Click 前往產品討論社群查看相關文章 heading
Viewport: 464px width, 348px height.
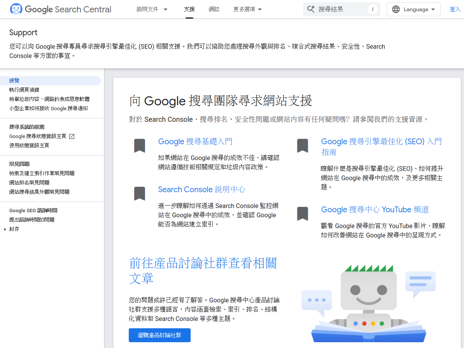click(x=203, y=271)
